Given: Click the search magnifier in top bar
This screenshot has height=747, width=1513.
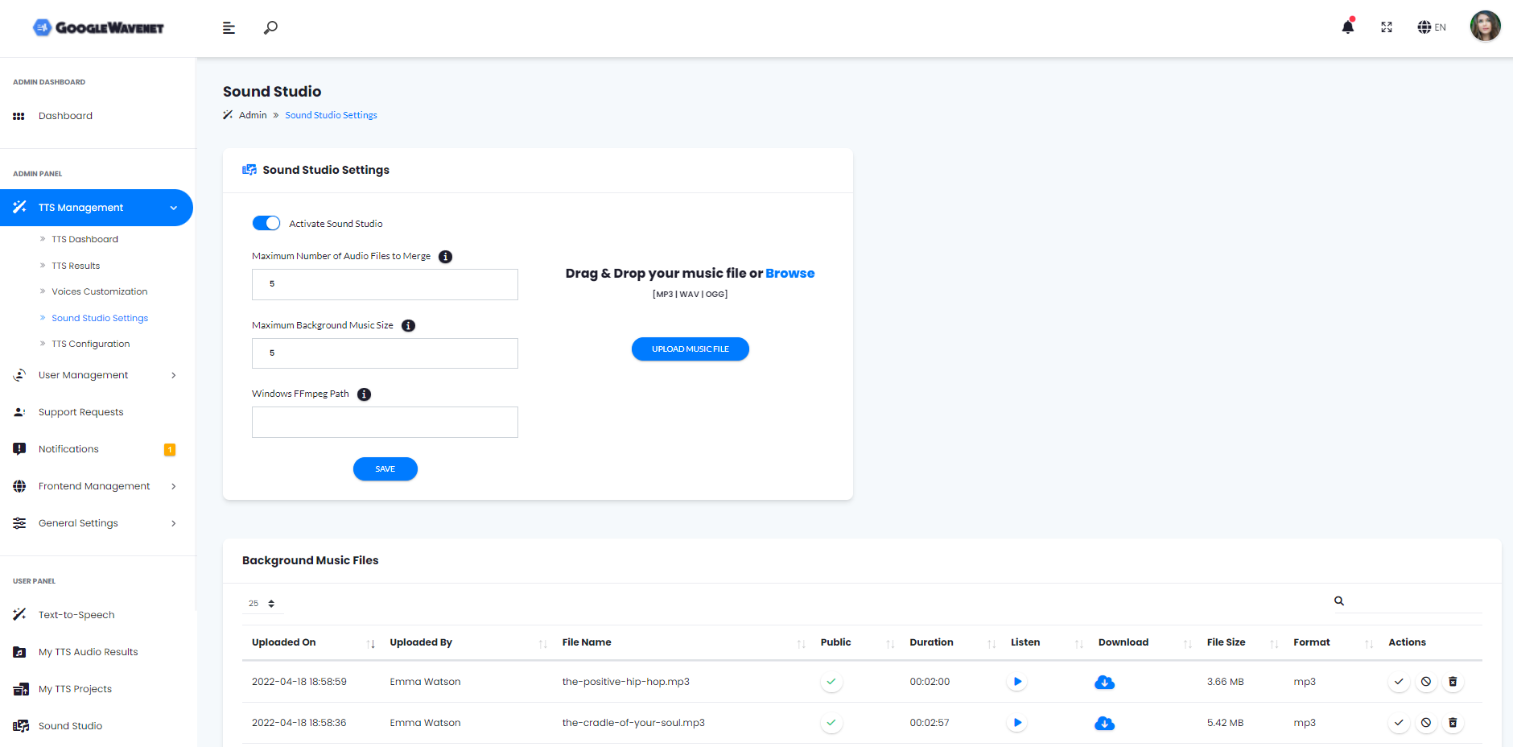Looking at the screenshot, I should [270, 28].
